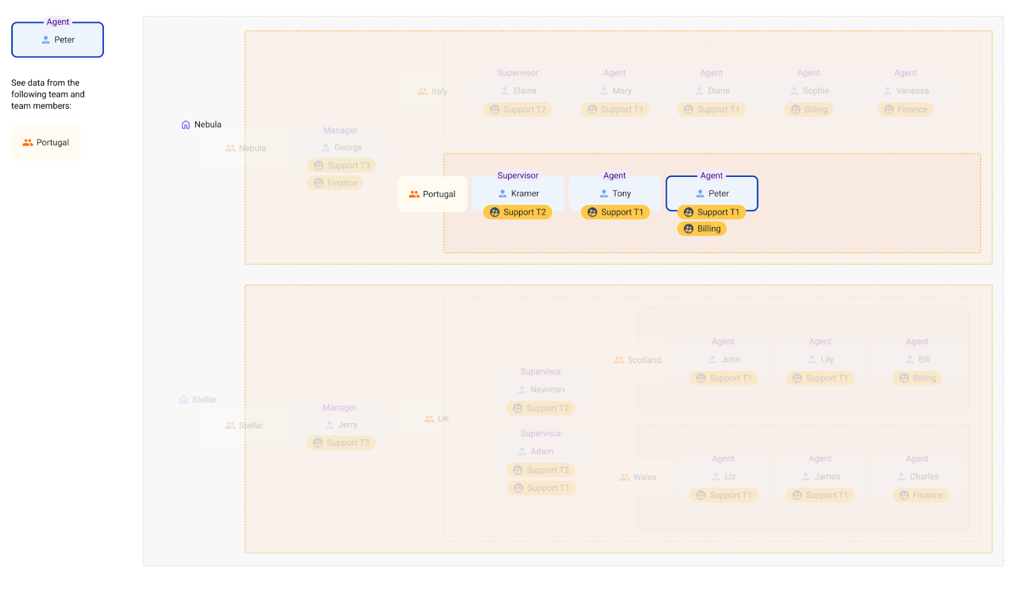Select the UK team node in the chart
Screen dimensions: 1018x589
click(x=436, y=419)
